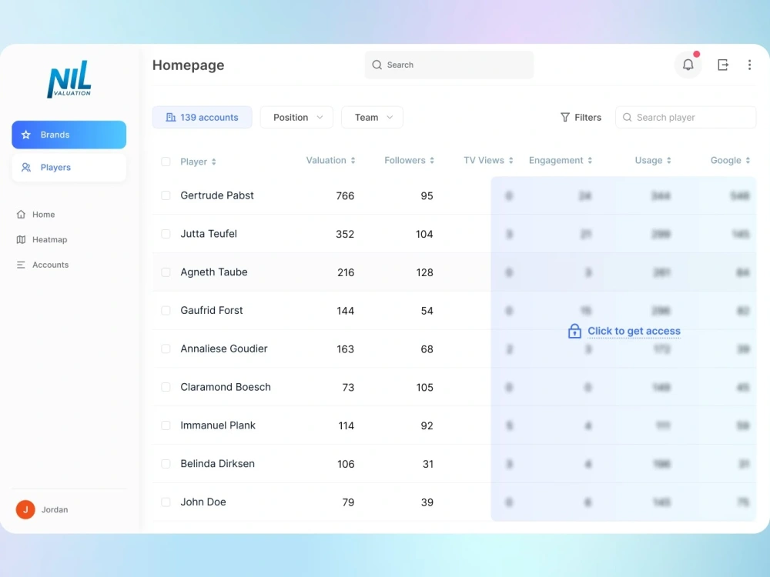Go to Home in sidebar

click(35, 215)
